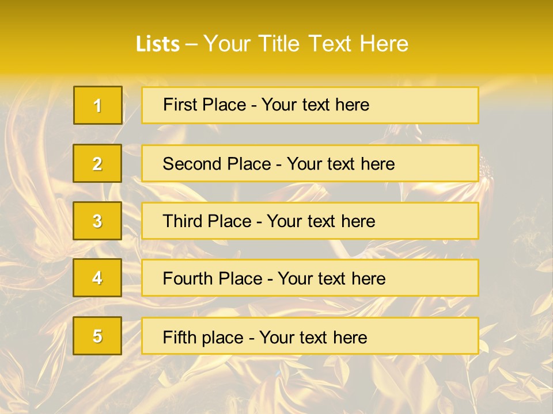
Task: Click the Fifth place text bar
Action: 310,336
